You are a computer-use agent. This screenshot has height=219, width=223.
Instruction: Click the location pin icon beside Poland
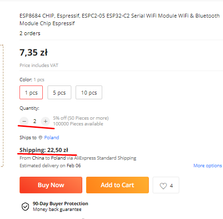40,137
